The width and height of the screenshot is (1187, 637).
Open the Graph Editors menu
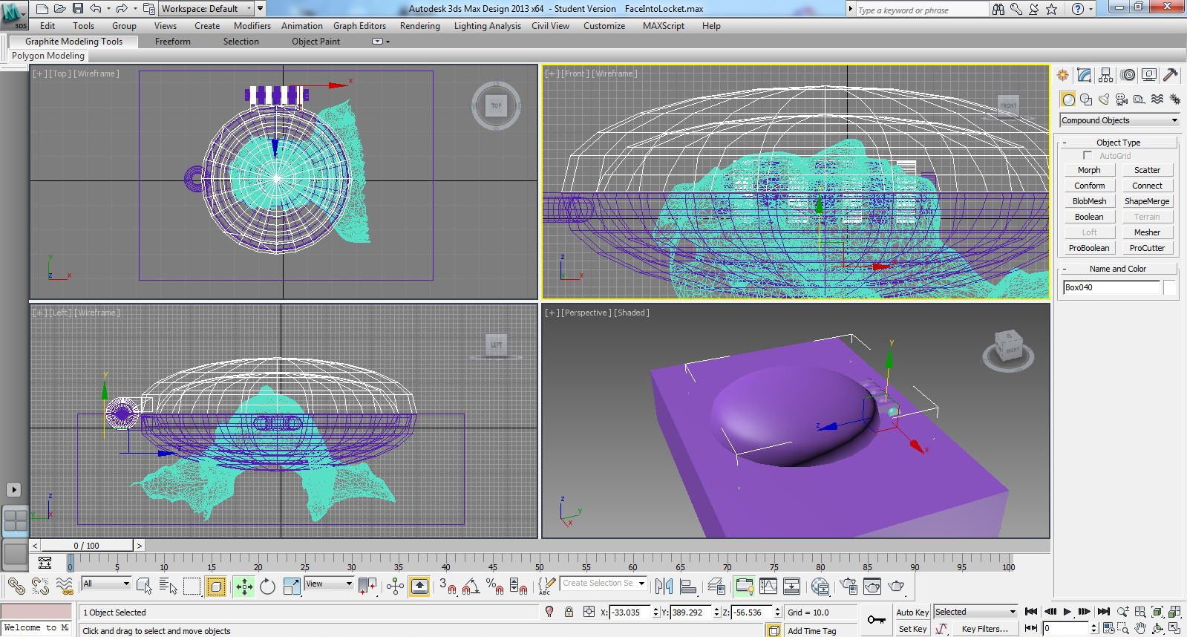pos(359,26)
